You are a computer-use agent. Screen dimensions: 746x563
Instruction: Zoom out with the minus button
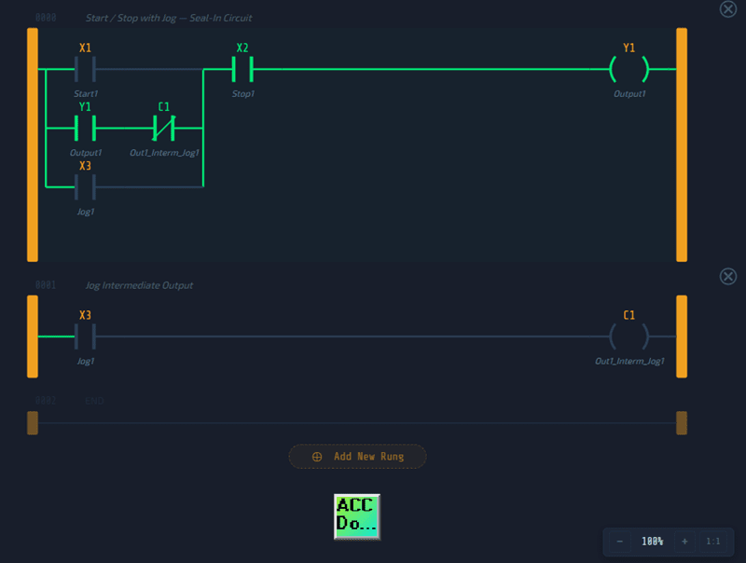click(620, 542)
